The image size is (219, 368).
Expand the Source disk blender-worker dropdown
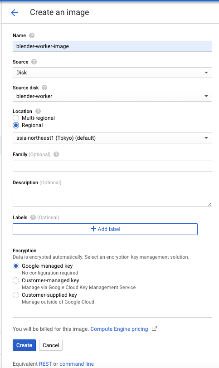coord(112,96)
